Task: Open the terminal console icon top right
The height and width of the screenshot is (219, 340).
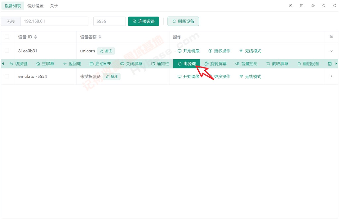Action: tap(302, 6)
